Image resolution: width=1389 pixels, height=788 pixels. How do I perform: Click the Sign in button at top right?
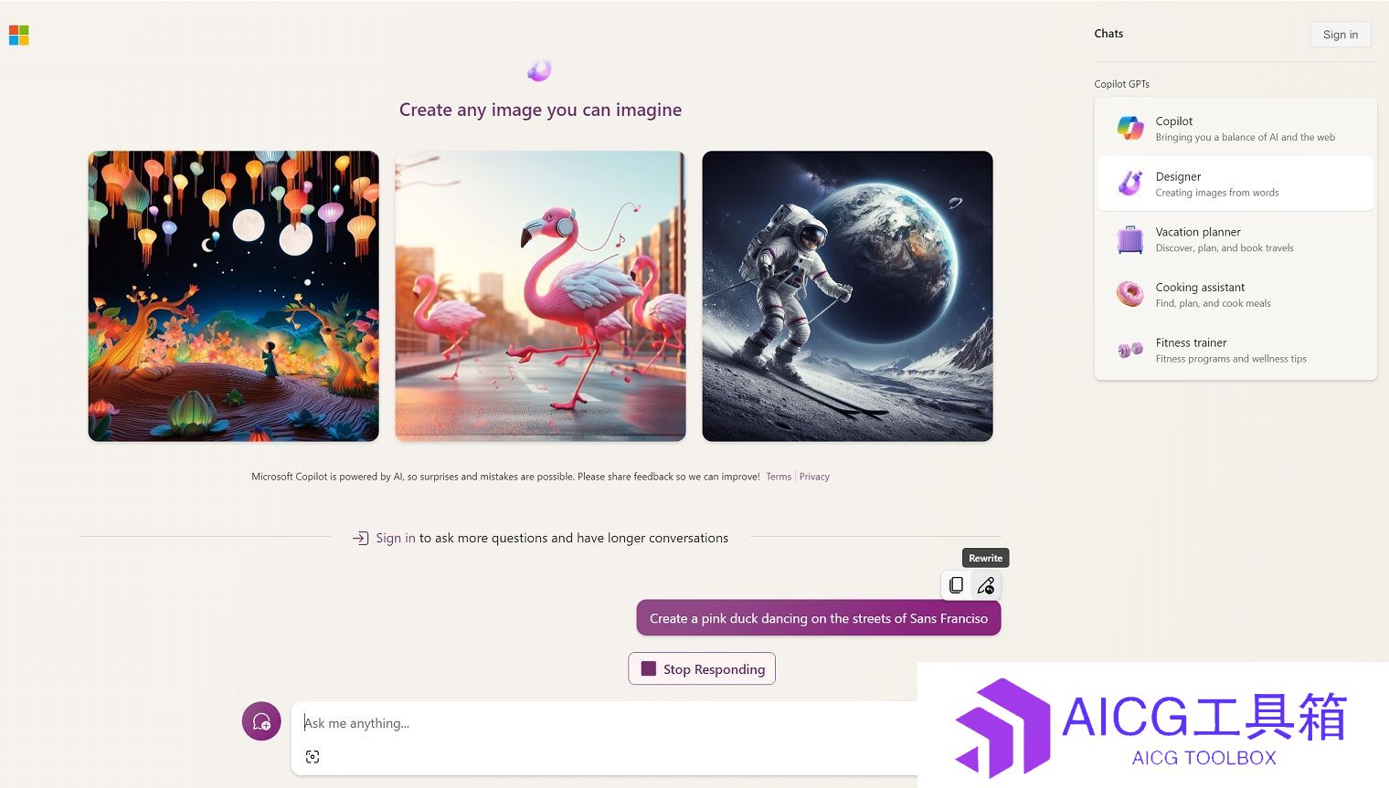(1341, 35)
